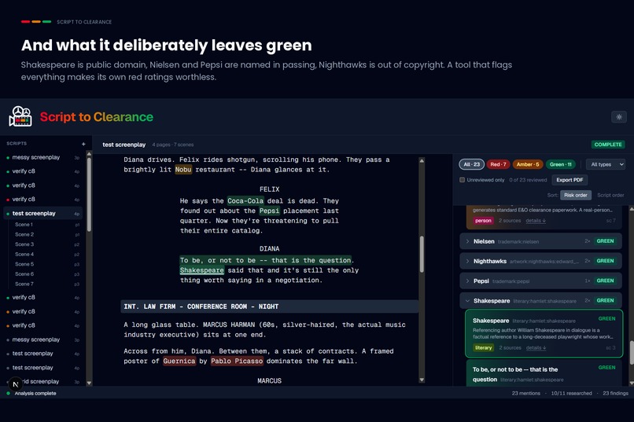
Task: Add a new script with plus icon
Action: tap(83, 144)
